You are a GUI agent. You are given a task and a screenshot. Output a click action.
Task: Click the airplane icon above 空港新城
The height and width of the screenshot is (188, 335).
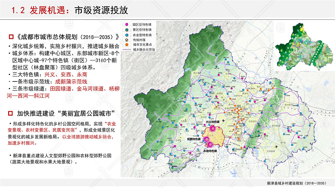pos(276,147)
